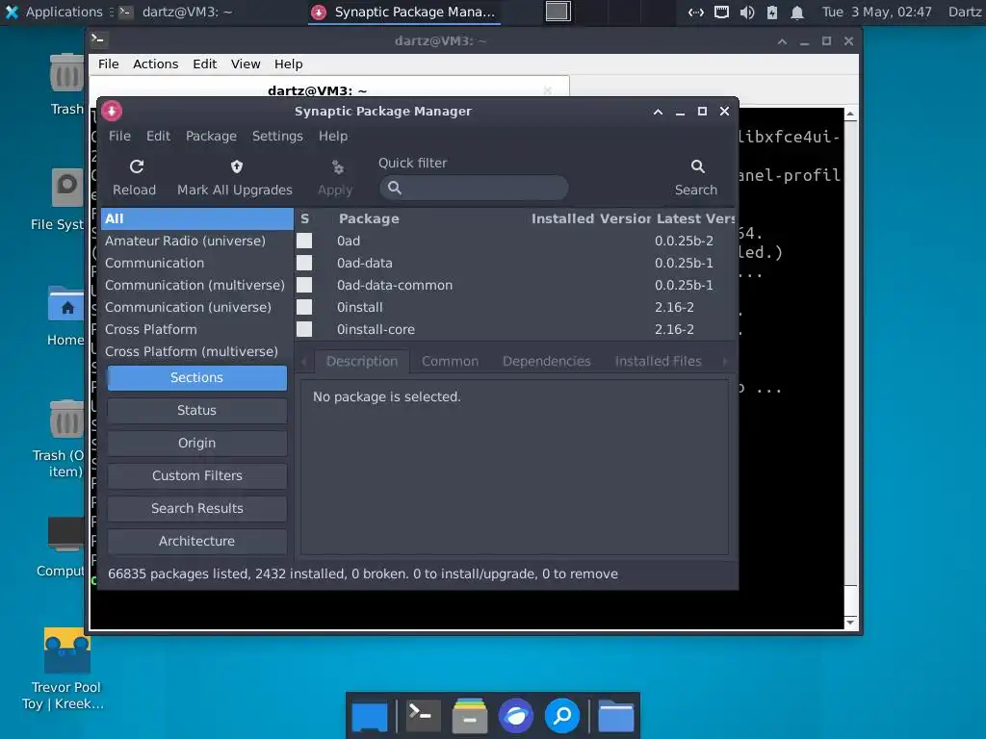The image size is (986, 739).
Task: Click the network connection tray icon
Action: pos(695,12)
